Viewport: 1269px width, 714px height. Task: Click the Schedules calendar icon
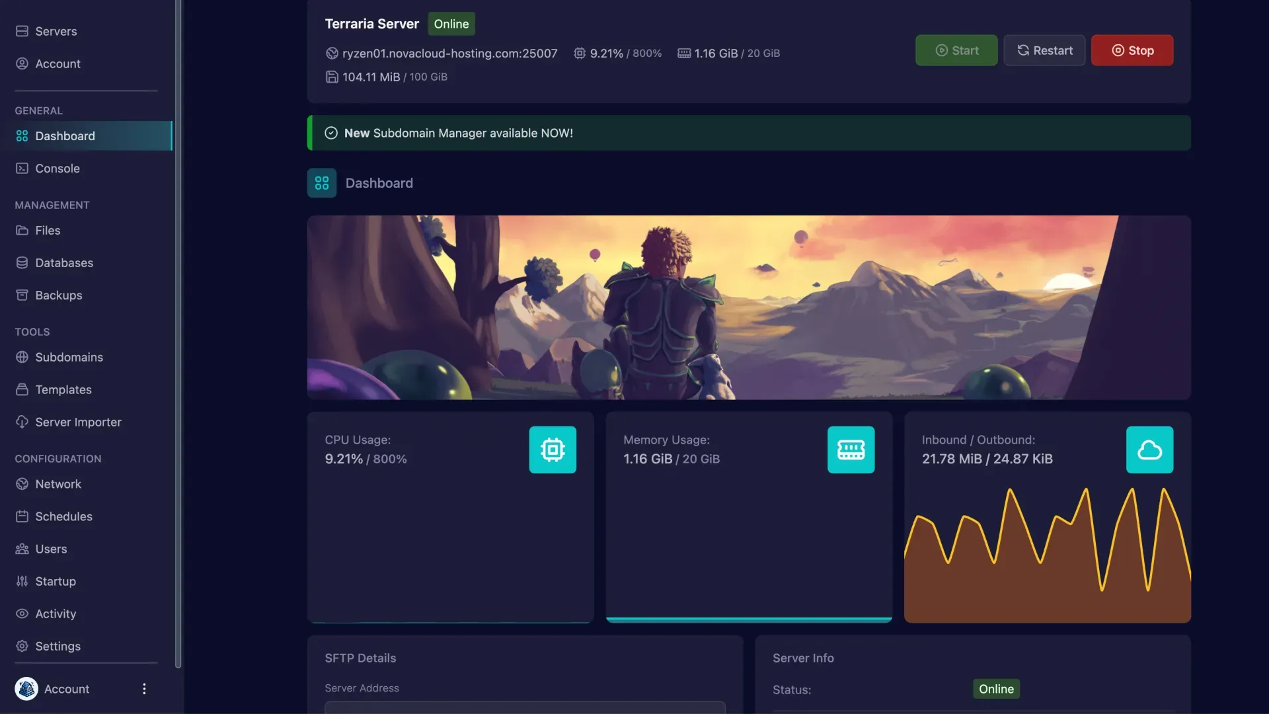[x=22, y=516]
